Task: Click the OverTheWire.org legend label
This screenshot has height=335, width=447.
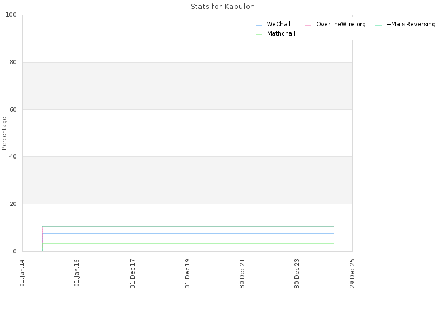Action: (341, 24)
